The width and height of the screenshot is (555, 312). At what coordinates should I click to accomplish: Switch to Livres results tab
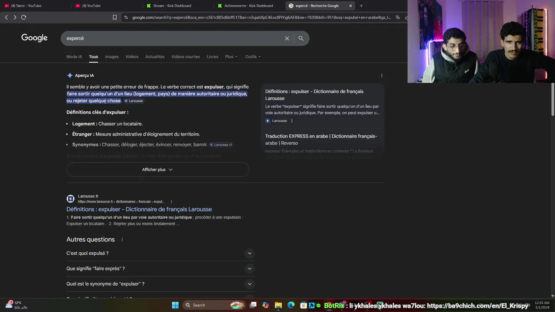212,57
